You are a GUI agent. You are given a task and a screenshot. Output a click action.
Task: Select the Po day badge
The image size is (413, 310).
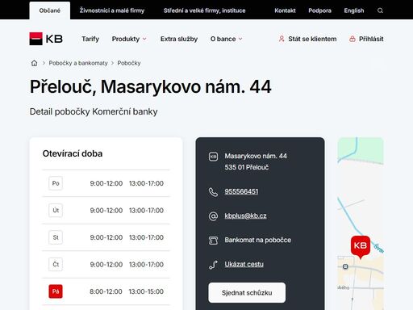[x=56, y=183]
